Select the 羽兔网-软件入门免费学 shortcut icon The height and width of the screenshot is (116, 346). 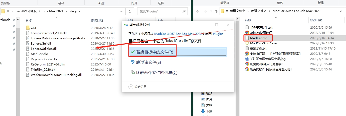point(247,64)
